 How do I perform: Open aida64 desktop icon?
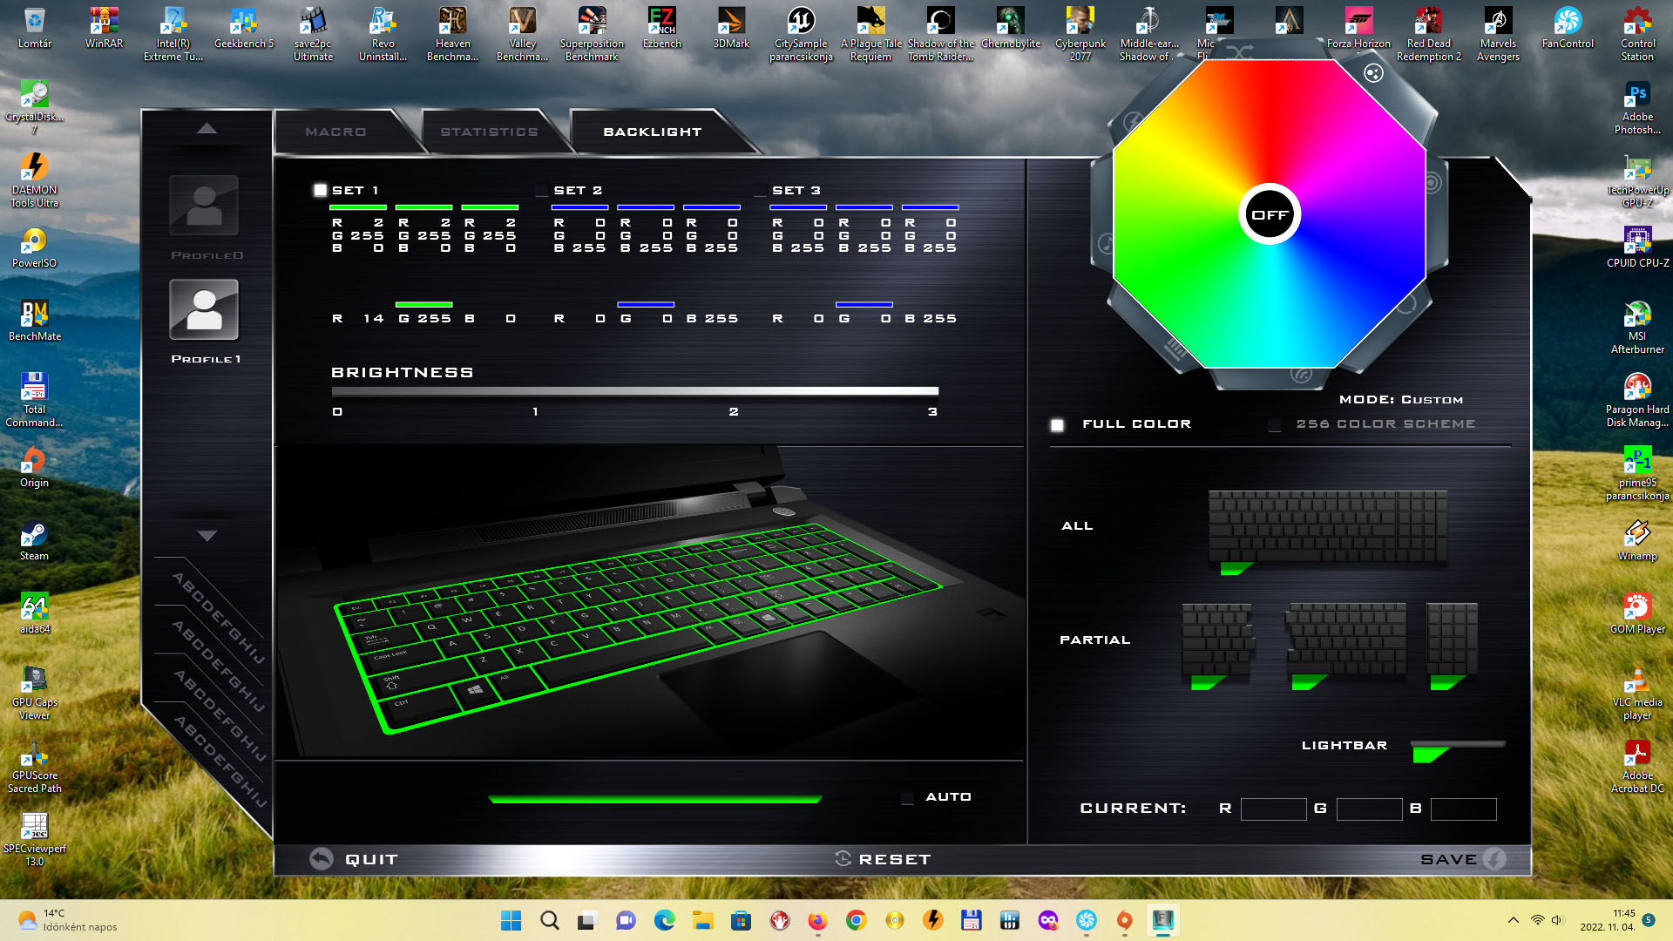pos(34,613)
